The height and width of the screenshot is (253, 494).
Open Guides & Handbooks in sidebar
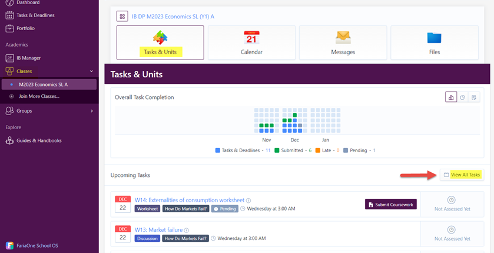39,140
